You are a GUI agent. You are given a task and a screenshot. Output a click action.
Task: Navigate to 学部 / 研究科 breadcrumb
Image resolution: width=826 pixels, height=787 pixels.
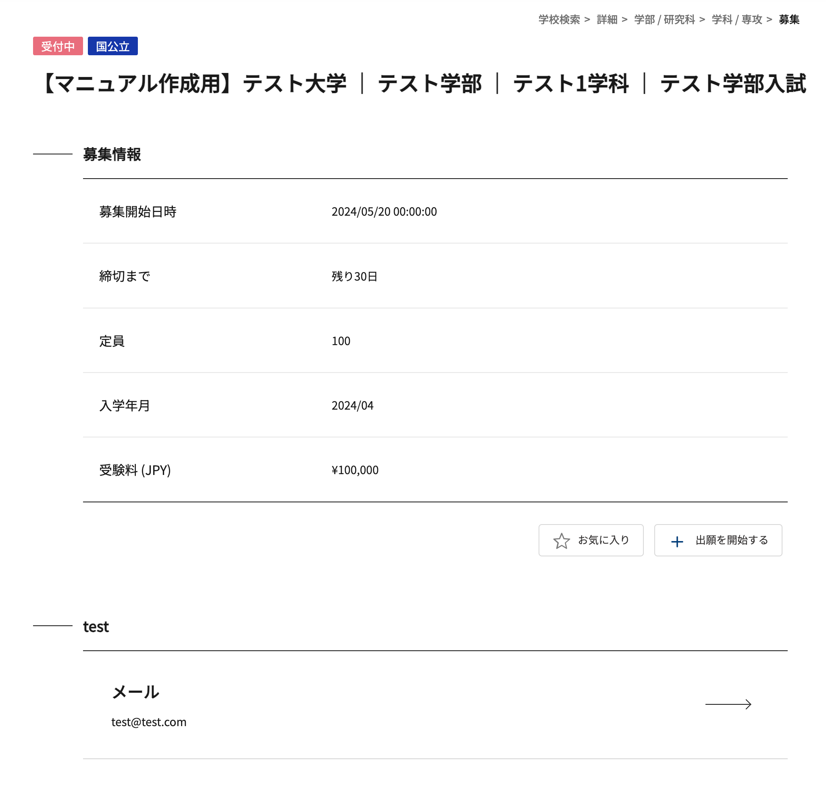[x=664, y=19]
